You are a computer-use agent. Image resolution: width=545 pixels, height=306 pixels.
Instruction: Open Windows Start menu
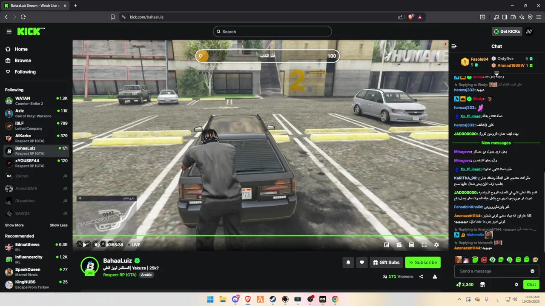(x=210, y=299)
